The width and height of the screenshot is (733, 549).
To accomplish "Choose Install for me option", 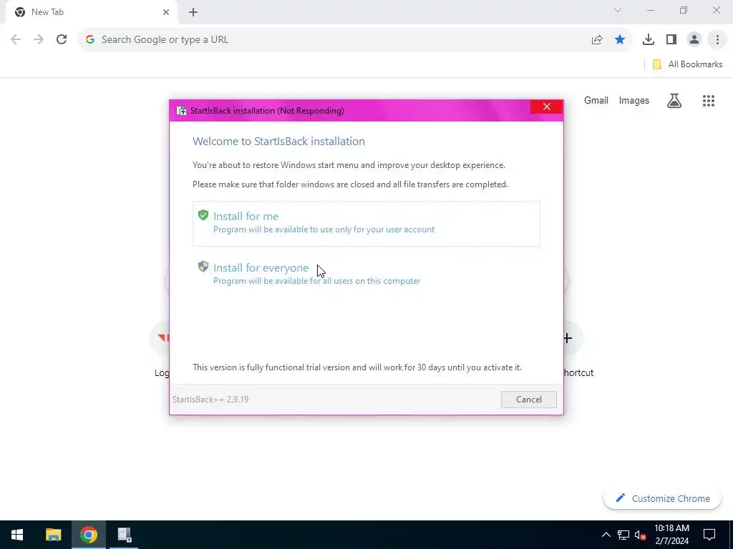I will click(x=366, y=223).
